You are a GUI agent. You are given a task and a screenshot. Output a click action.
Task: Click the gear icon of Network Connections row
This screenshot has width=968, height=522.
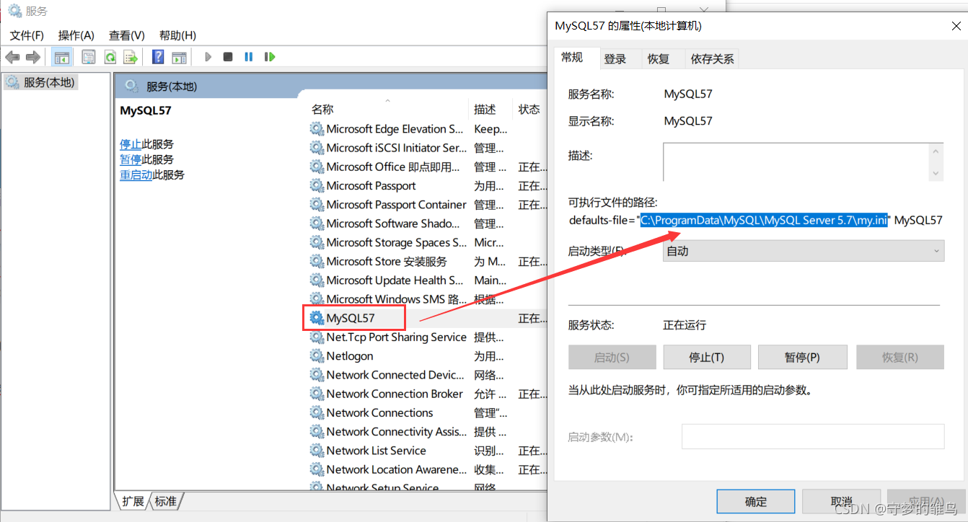point(317,413)
